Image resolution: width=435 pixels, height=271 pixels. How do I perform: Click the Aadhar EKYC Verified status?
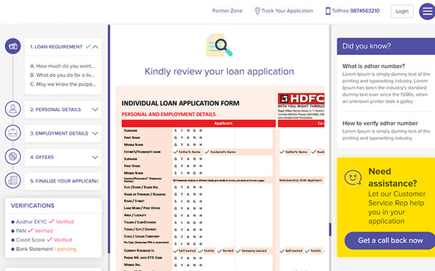click(65, 222)
